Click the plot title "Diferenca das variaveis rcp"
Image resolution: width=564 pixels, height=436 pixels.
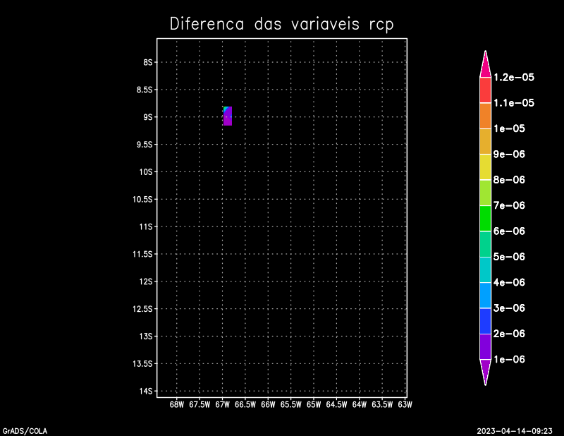[281, 24]
